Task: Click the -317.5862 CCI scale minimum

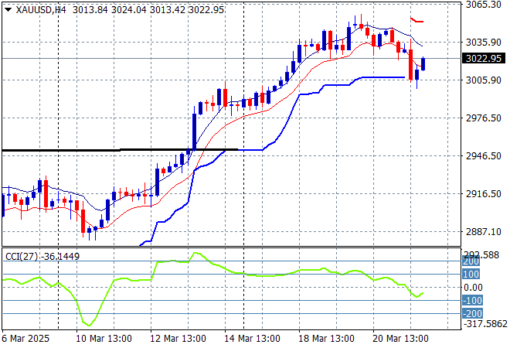Action: point(485,324)
